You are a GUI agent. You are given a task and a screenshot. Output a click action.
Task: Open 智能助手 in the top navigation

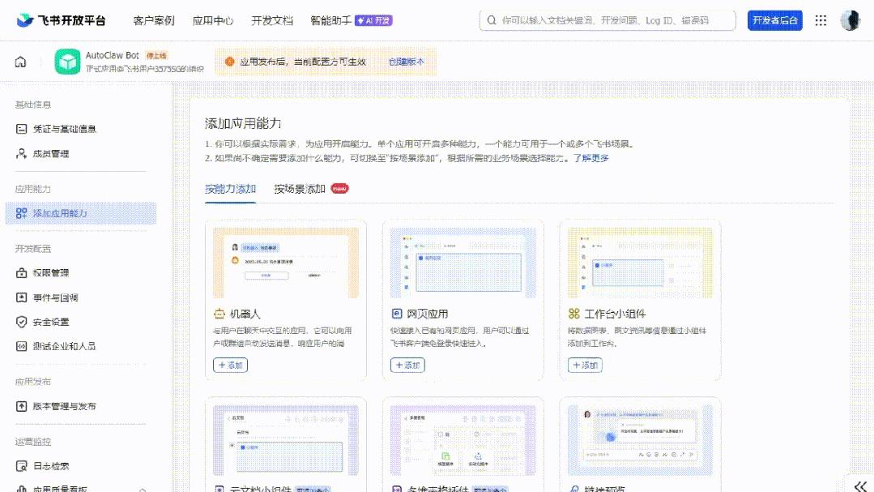click(x=330, y=20)
